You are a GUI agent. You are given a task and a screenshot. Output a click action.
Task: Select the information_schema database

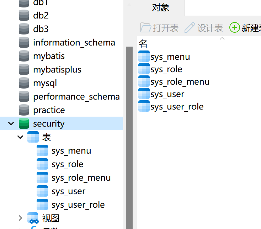pyautogui.click(x=74, y=43)
